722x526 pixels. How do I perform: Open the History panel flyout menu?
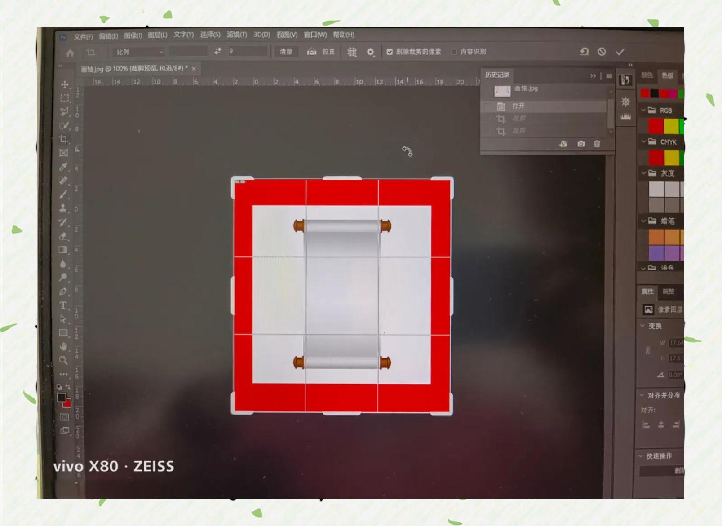[609, 76]
